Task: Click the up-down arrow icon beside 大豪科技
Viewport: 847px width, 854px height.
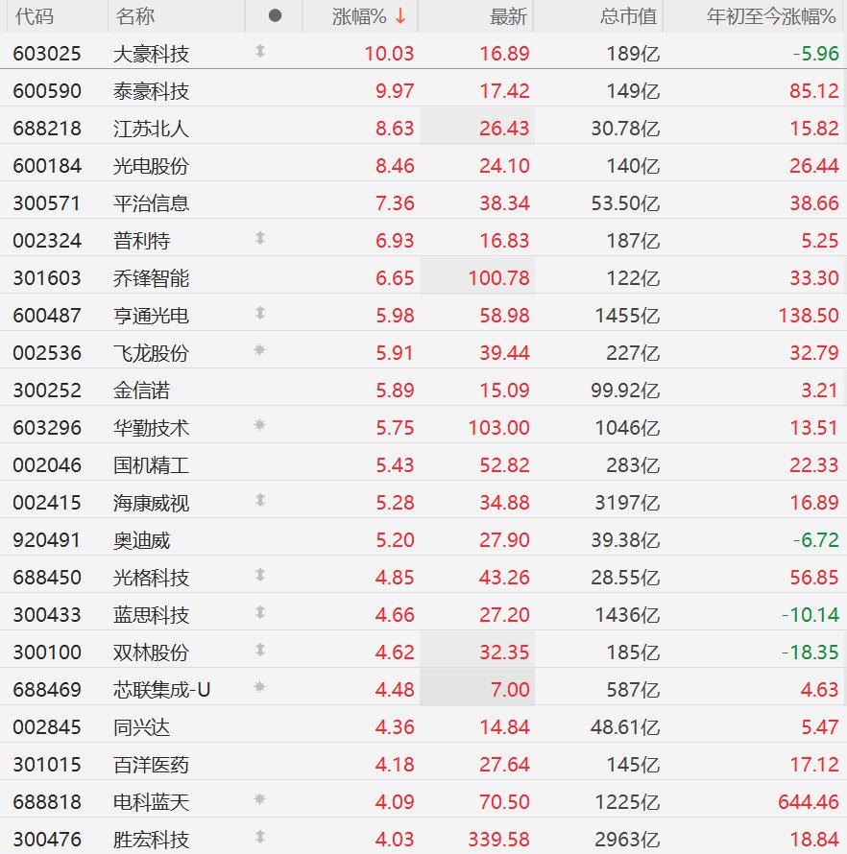Action: (x=259, y=52)
